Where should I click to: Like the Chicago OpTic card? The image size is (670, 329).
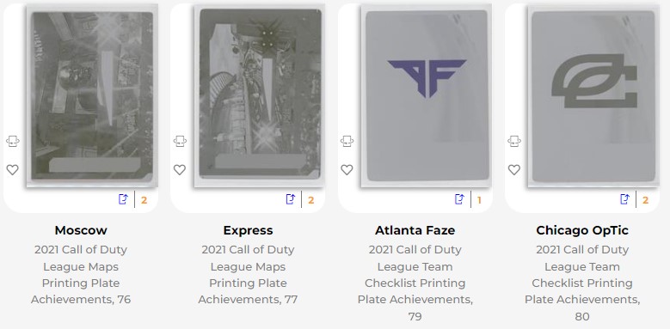pyautogui.click(x=514, y=170)
